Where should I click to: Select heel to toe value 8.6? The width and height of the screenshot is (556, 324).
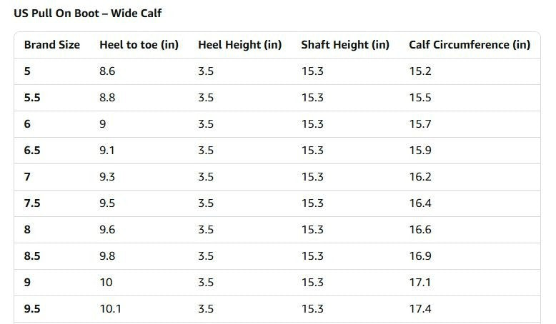[107, 71]
